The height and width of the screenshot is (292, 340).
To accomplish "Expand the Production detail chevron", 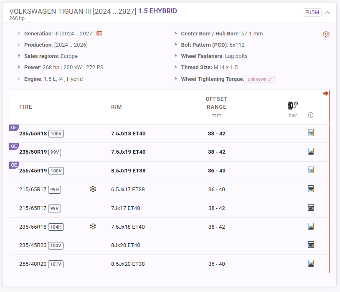I will point(19,45).
